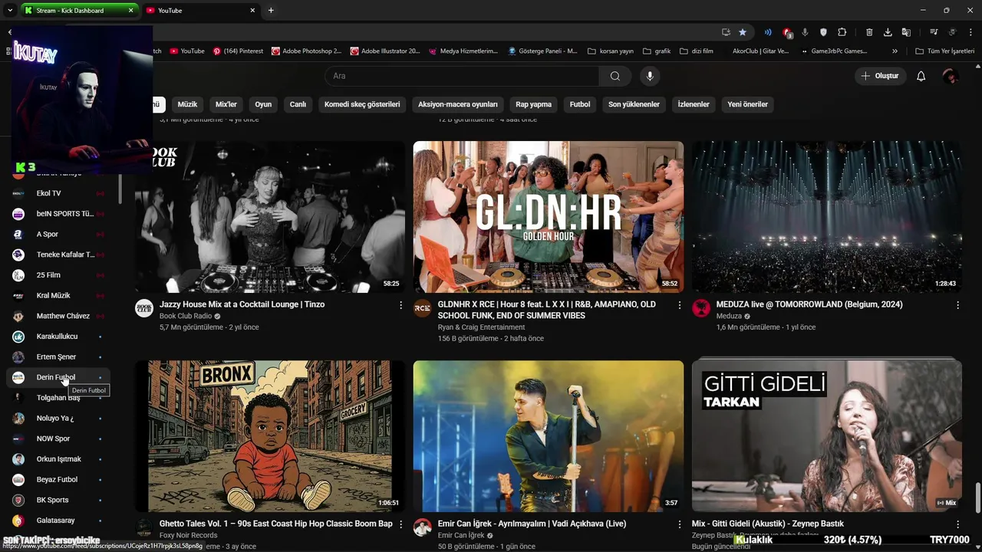Click the install app icon in address bar

coord(726,32)
